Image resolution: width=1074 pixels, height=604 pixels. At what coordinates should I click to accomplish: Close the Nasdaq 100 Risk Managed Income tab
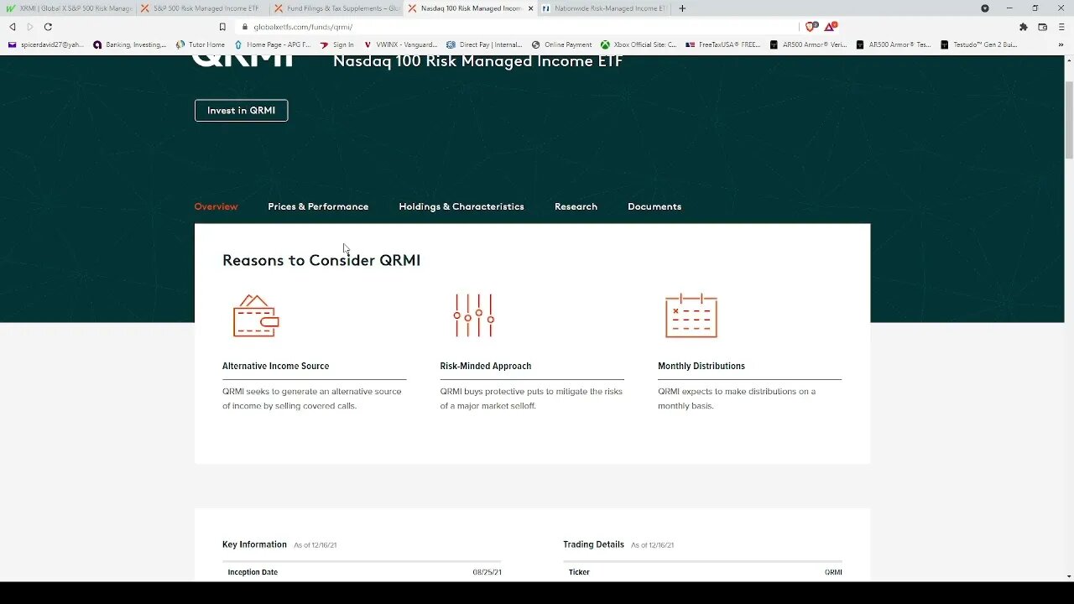[x=530, y=8]
